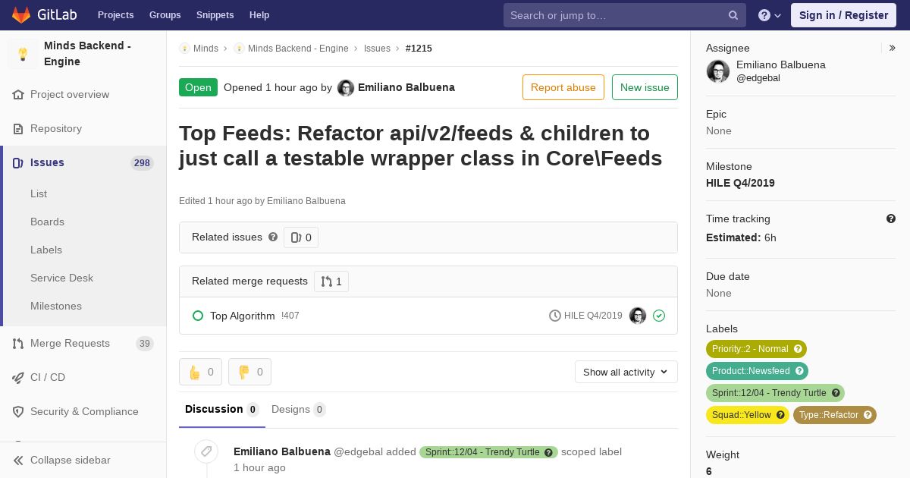Click the HILE Q4/2019 text in merge request row
The height and width of the screenshot is (478, 910).
593,316
